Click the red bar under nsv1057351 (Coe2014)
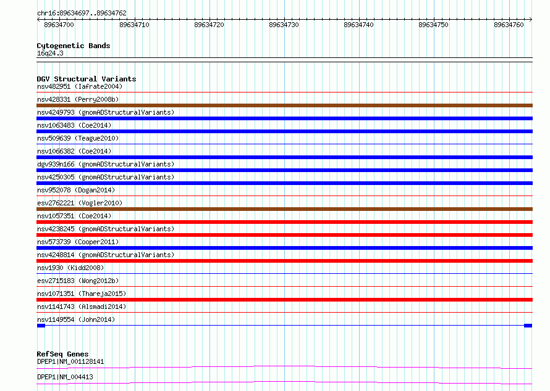Image resolution: width=550 pixels, height=391 pixels. tap(284, 222)
